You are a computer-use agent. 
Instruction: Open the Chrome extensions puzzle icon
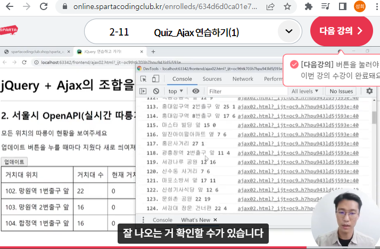point(309,6)
